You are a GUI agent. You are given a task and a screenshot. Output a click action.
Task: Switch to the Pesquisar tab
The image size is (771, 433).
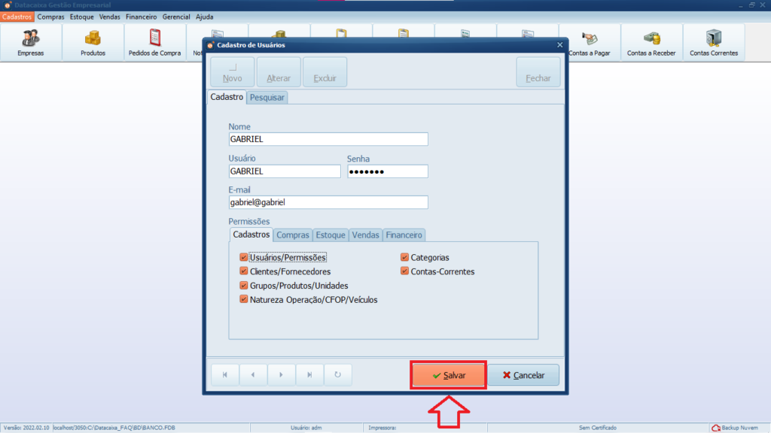(x=267, y=98)
